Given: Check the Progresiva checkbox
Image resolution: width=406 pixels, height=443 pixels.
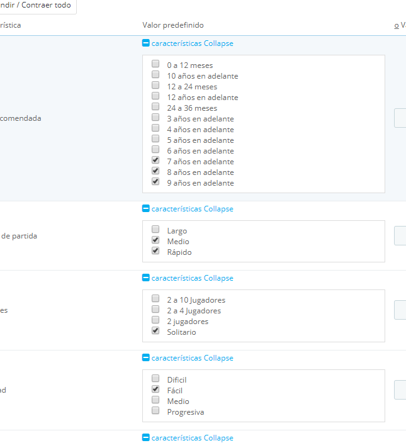Looking at the screenshot, I should 155,410.
